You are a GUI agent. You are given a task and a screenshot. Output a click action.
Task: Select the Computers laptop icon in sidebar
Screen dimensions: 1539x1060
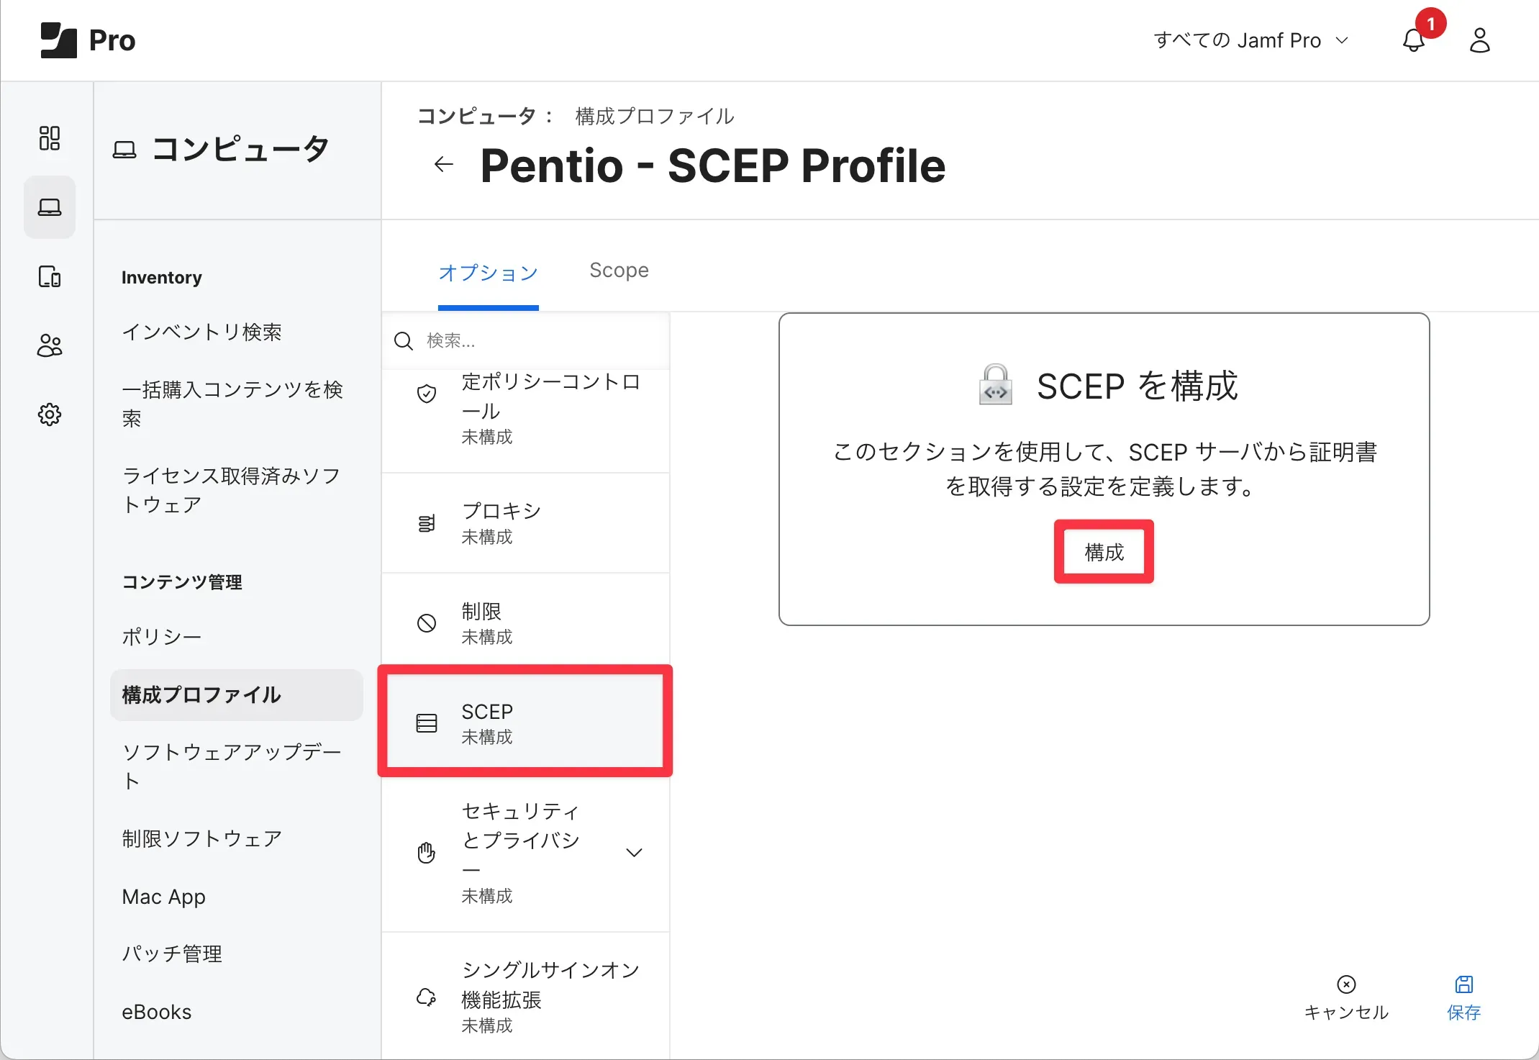click(x=49, y=207)
